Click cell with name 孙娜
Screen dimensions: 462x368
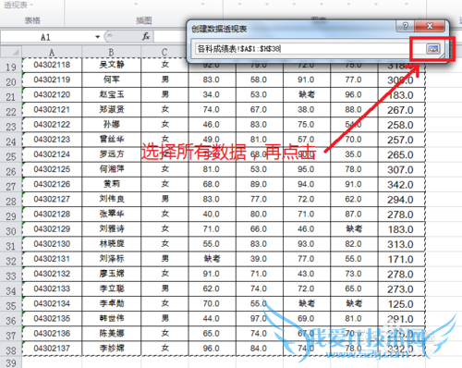(111, 124)
